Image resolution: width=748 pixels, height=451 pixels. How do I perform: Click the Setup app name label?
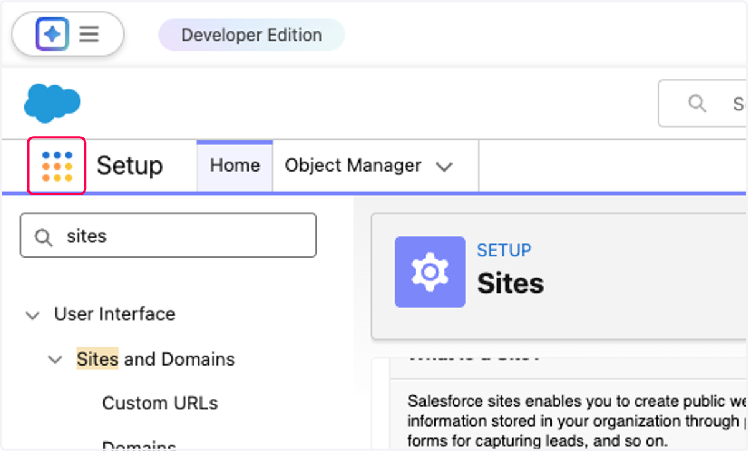point(130,166)
